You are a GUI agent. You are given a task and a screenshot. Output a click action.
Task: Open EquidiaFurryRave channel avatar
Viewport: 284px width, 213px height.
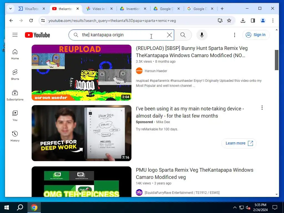click(x=139, y=192)
